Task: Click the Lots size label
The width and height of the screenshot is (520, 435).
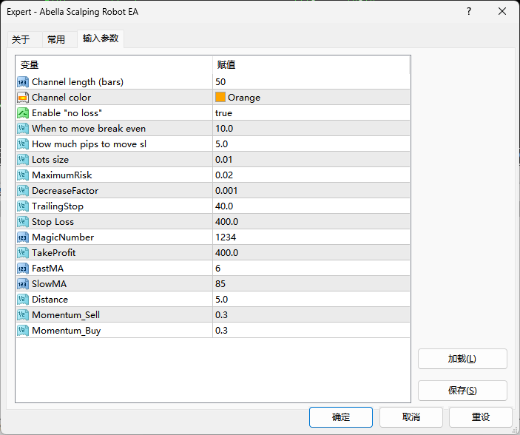Action: pyautogui.click(x=50, y=160)
